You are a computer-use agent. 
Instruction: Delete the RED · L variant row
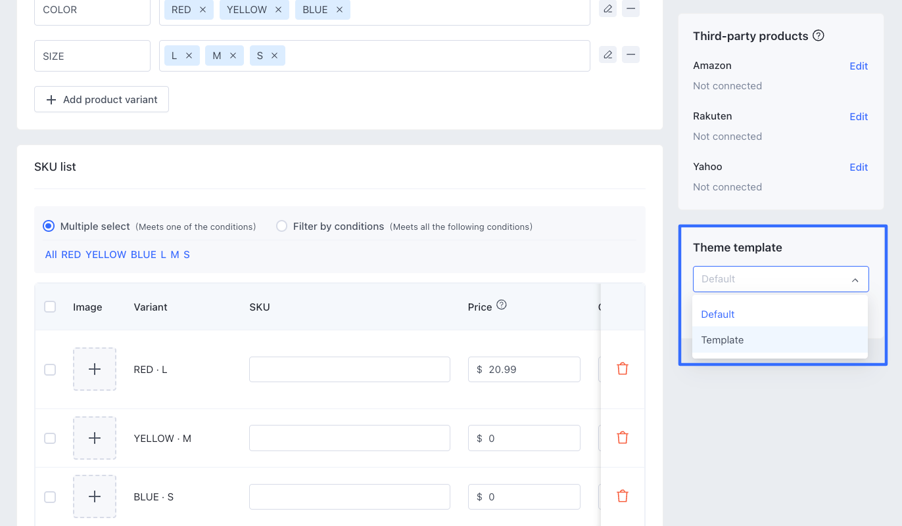click(622, 369)
